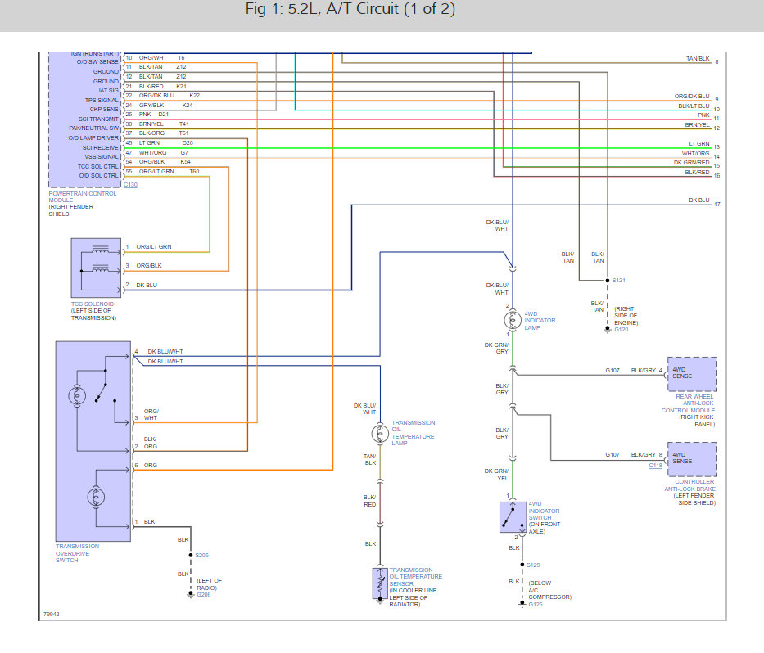Viewport: 764px width, 653px height.
Task: Click the 4WD Indicator Switch label
Action: 545,511
